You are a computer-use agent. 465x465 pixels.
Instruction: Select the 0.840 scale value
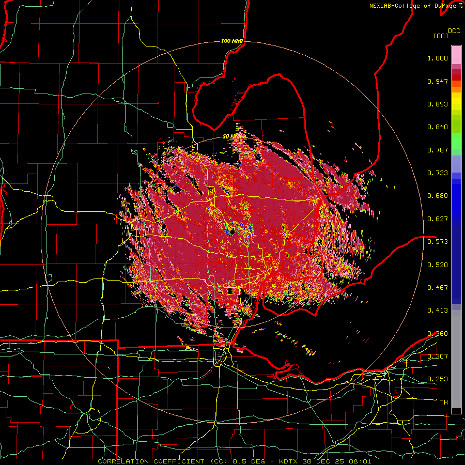438,127
